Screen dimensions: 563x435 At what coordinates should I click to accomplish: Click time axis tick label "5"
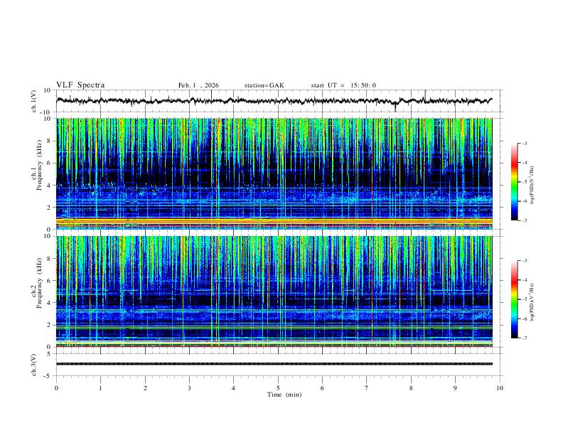[278, 388]
